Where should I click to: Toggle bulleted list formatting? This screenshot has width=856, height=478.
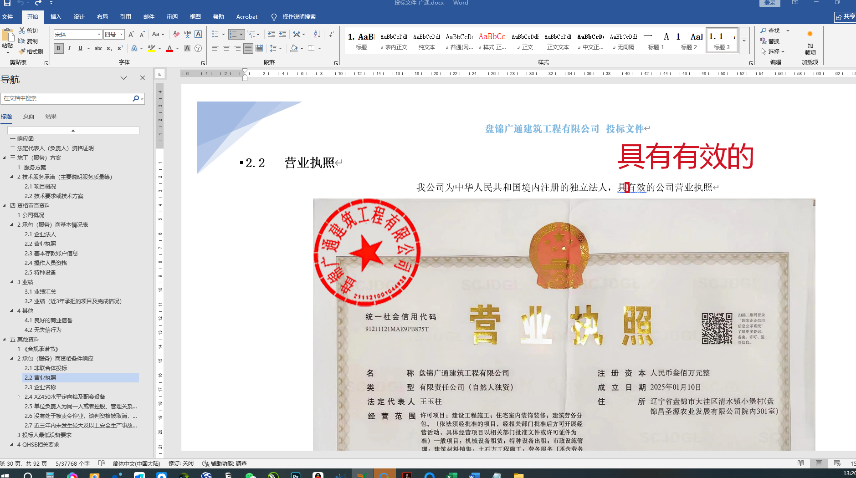click(215, 34)
